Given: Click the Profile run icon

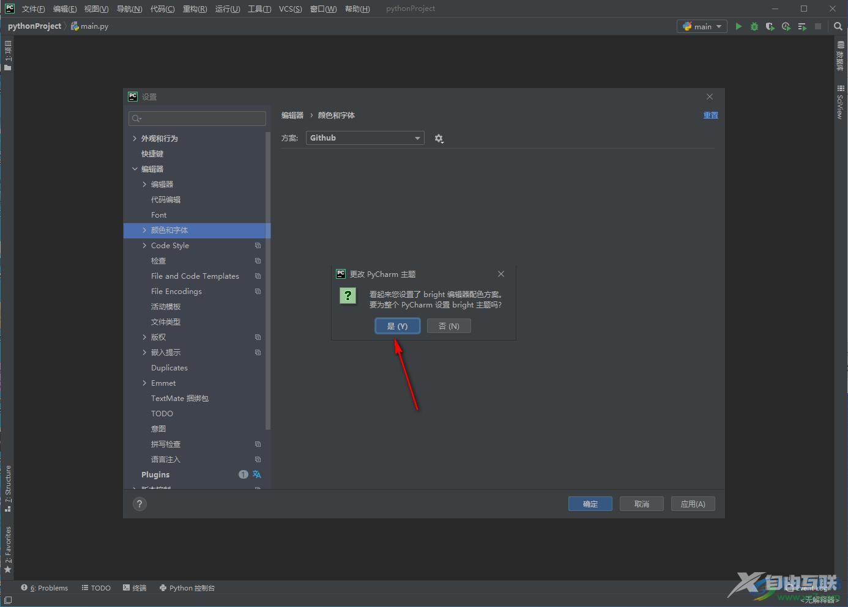Looking at the screenshot, I should tap(786, 26).
